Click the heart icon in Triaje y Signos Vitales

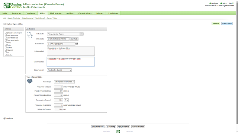(30, 81)
